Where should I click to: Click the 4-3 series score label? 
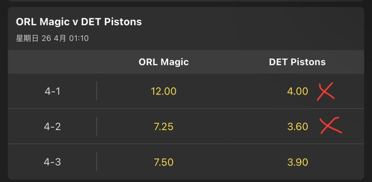[52, 162]
